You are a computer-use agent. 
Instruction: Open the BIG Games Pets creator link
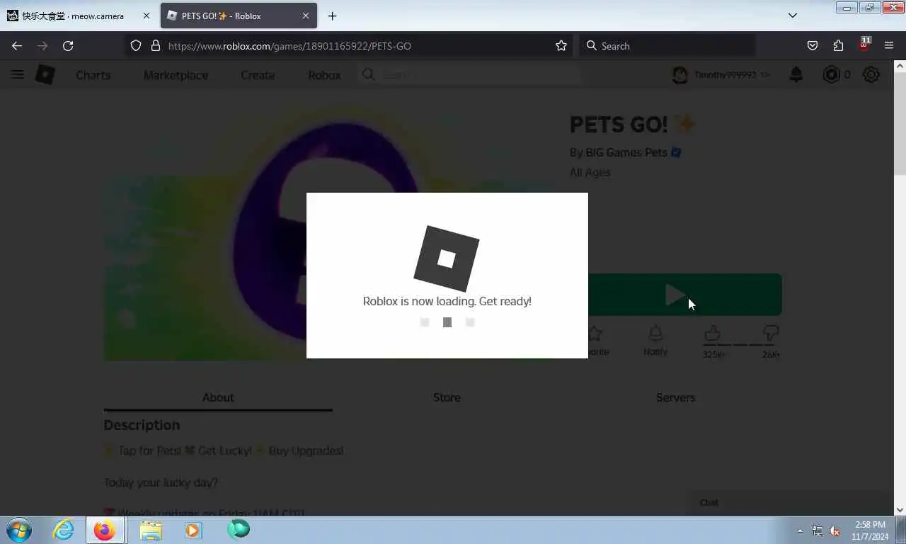point(626,152)
